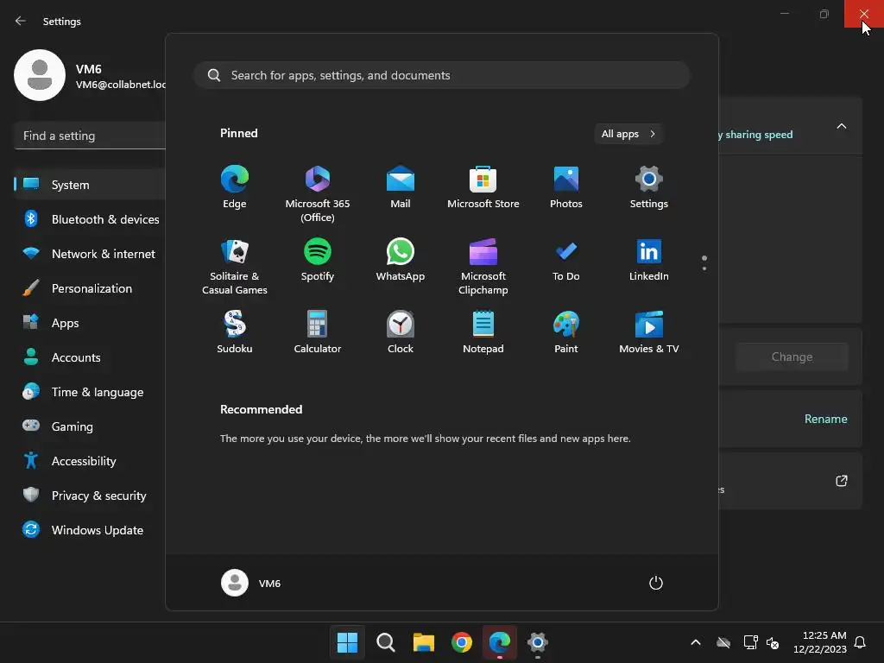
Task: Open clock and date 12:25 AM
Action: [820, 642]
